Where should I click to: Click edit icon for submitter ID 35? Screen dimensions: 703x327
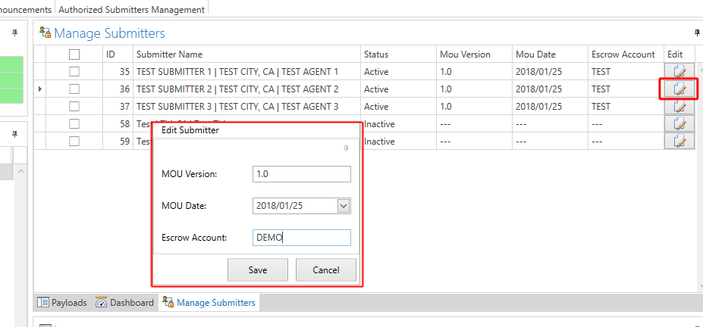(x=679, y=71)
